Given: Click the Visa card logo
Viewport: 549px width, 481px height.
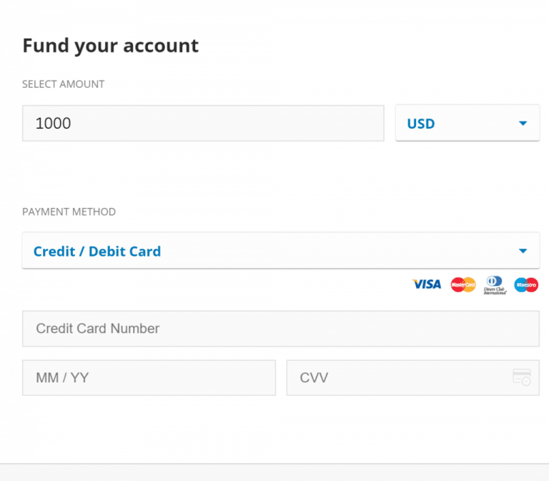Looking at the screenshot, I should 427,284.
